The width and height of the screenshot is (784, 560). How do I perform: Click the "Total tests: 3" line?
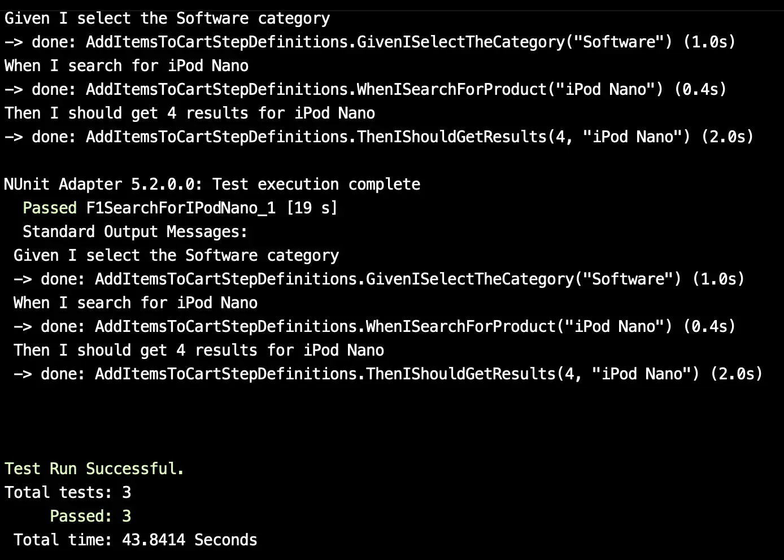coord(68,492)
